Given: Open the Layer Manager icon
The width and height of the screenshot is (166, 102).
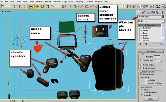Looking at the screenshot, I should (140, 7).
